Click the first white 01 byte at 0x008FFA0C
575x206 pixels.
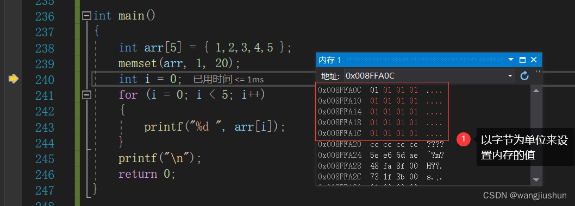point(374,90)
